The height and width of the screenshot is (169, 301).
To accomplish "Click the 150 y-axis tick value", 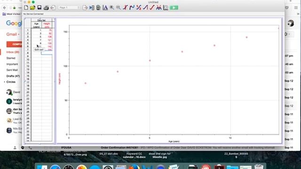I will tap(65, 32).
